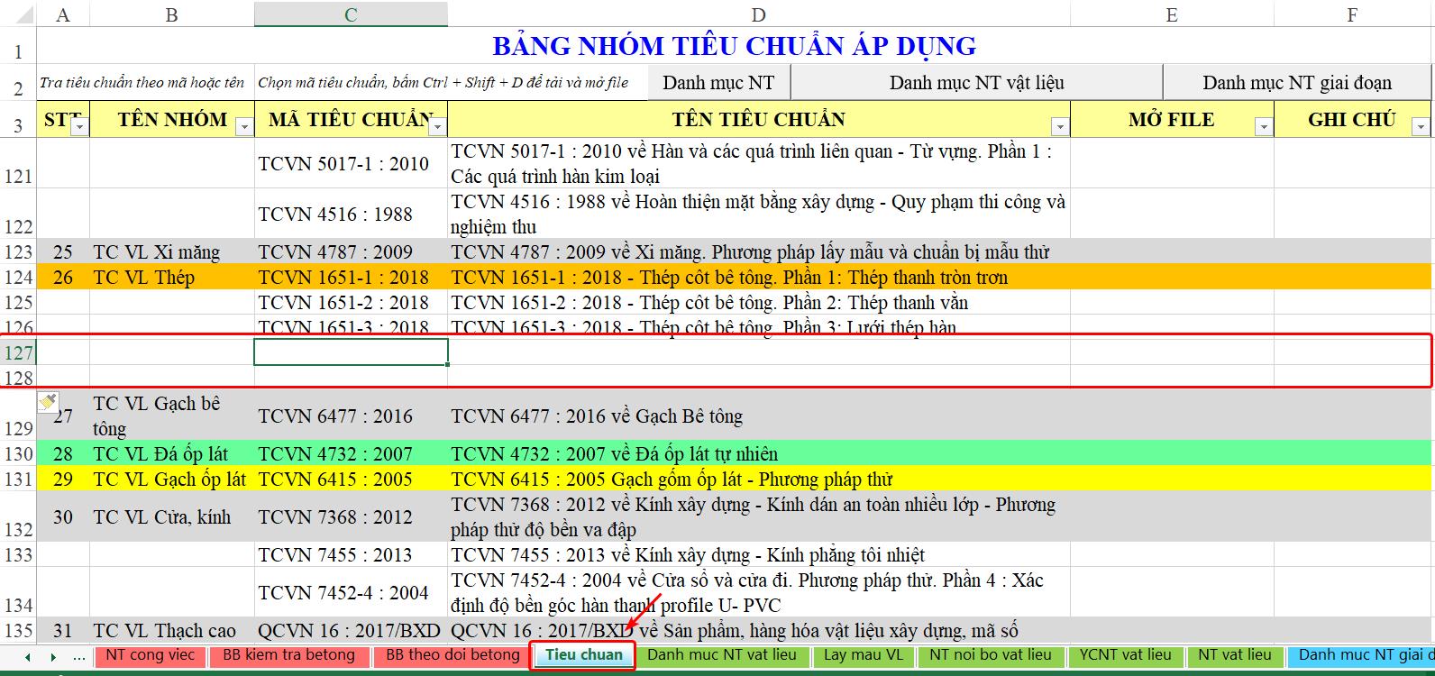Go to the Lay mau VL sheet
The width and height of the screenshot is (1435, 676).
click(863, 655)
